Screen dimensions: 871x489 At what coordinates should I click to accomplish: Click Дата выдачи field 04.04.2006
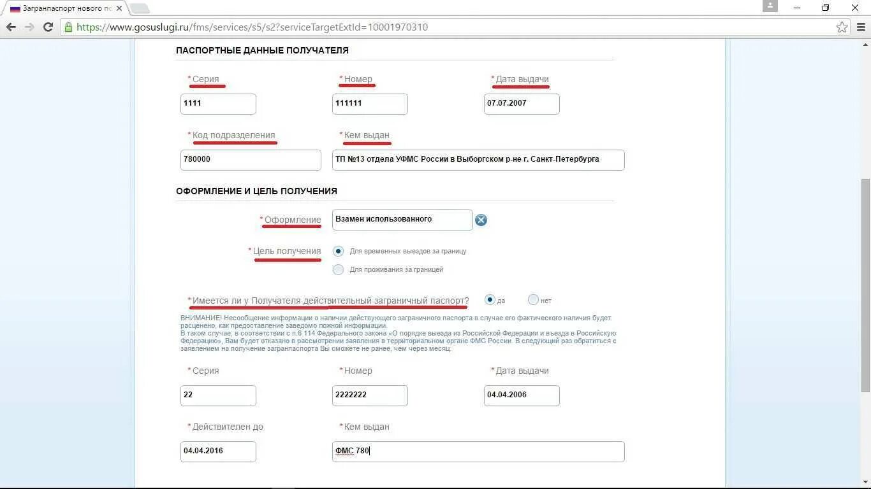pos(522,395)
